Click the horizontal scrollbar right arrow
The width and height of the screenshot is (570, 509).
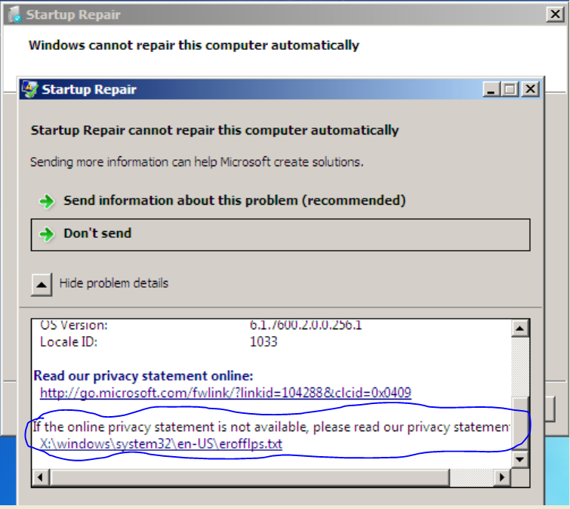click(x=502, y=477)
